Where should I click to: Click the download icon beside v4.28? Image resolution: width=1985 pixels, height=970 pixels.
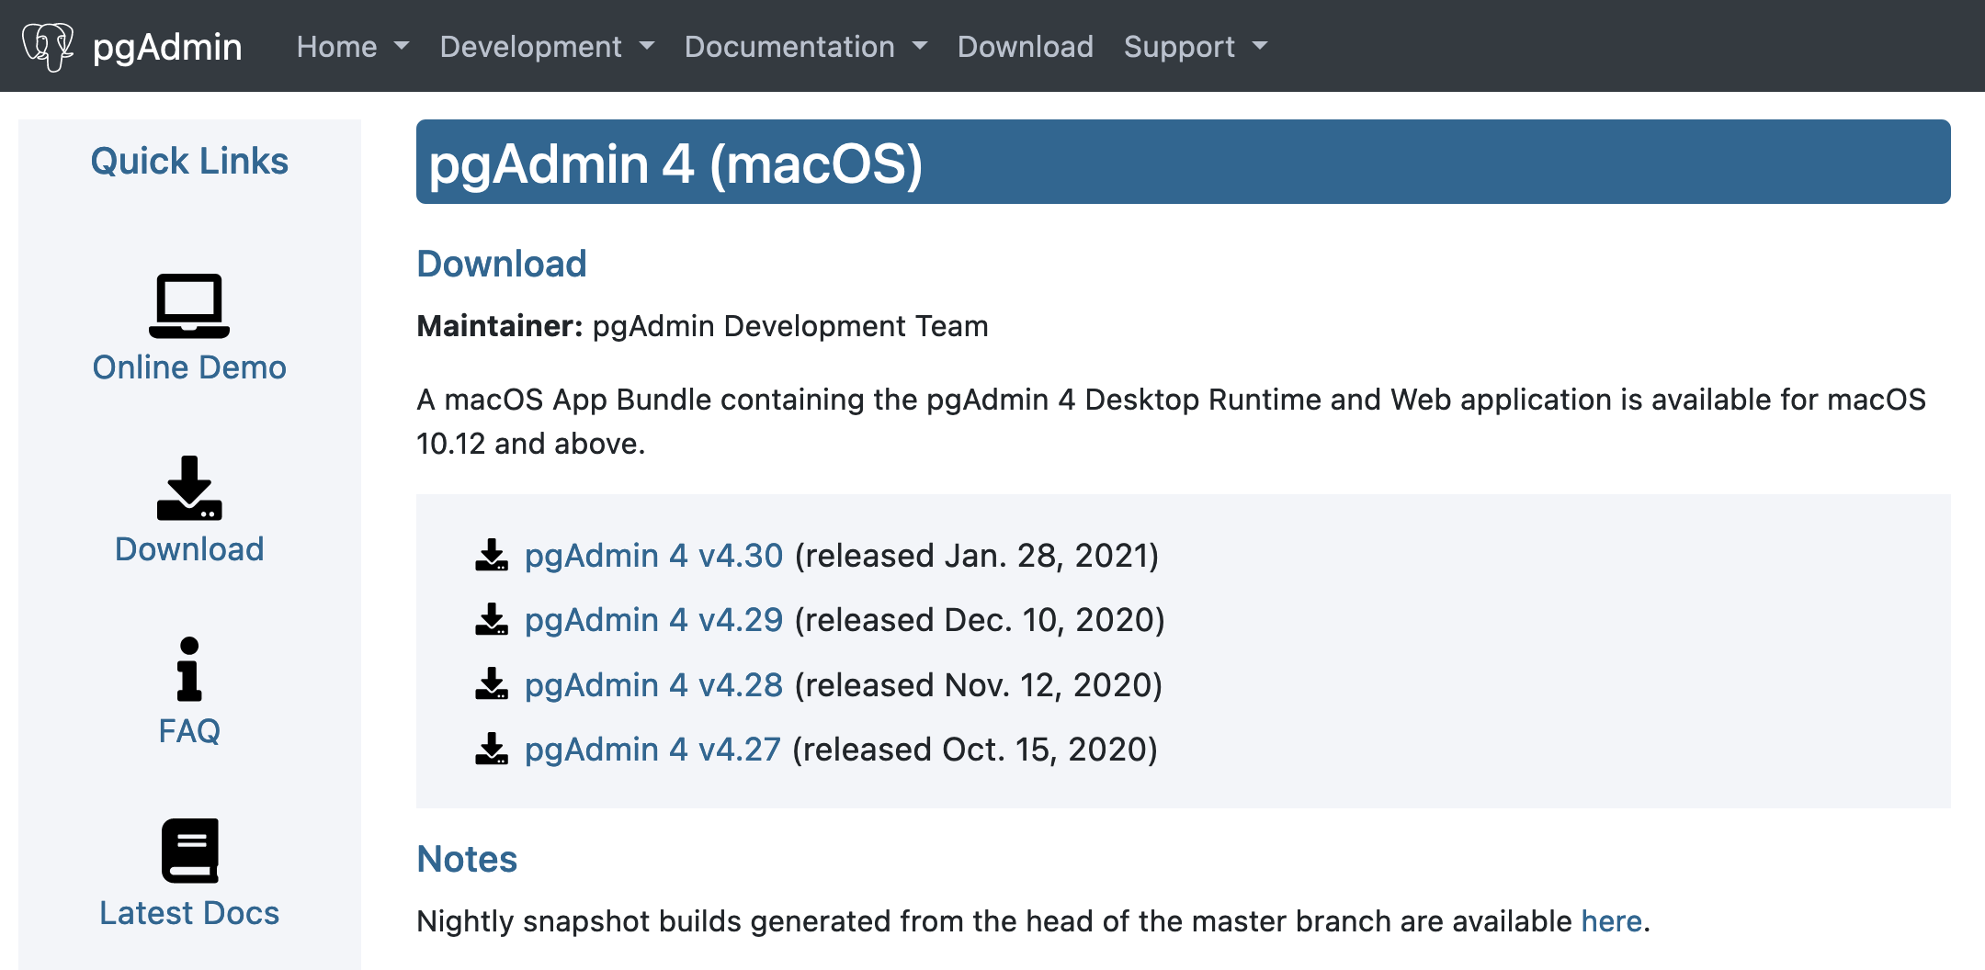point(492,684)
